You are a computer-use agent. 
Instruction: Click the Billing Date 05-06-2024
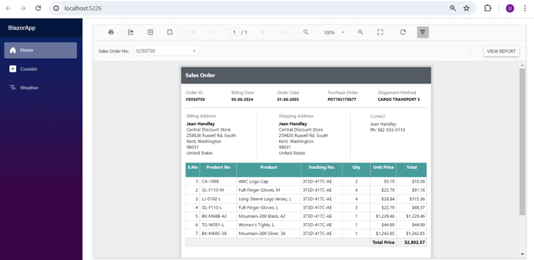tap(242, 99)
